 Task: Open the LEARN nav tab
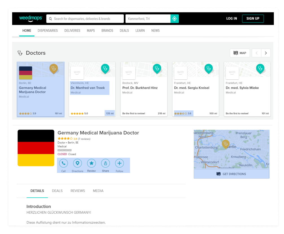point(140,31)
